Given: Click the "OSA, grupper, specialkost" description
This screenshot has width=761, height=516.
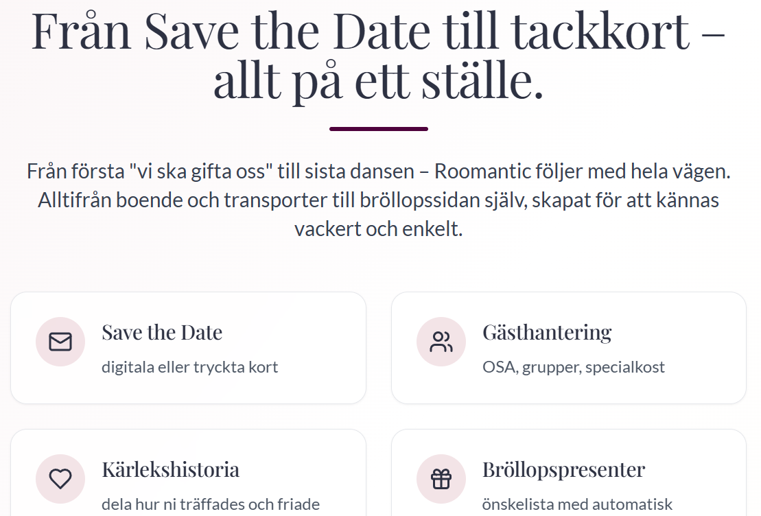Looking at the screenshot, I should 574,367.
